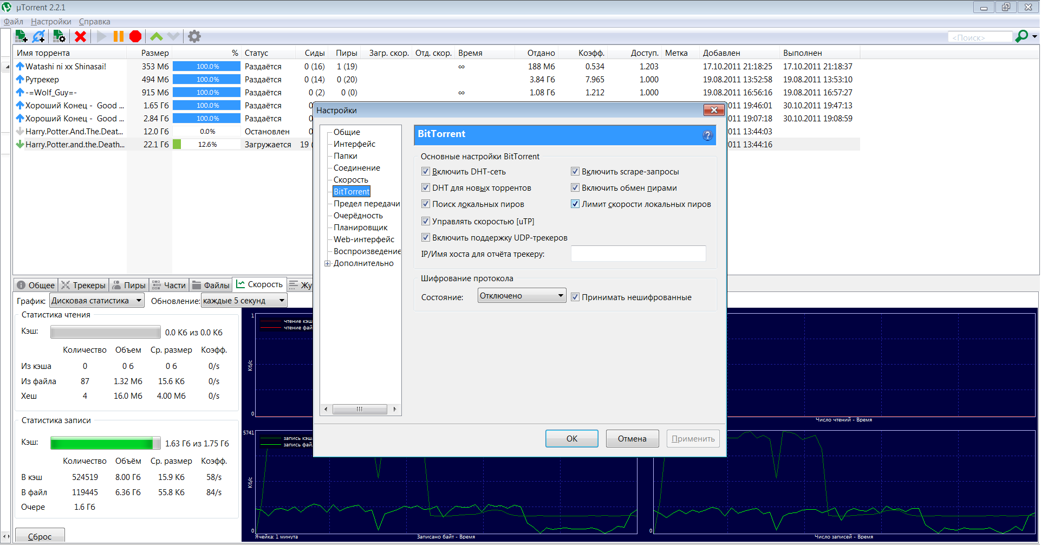Select Web-интерфейс in settings tree

point(363,239)
